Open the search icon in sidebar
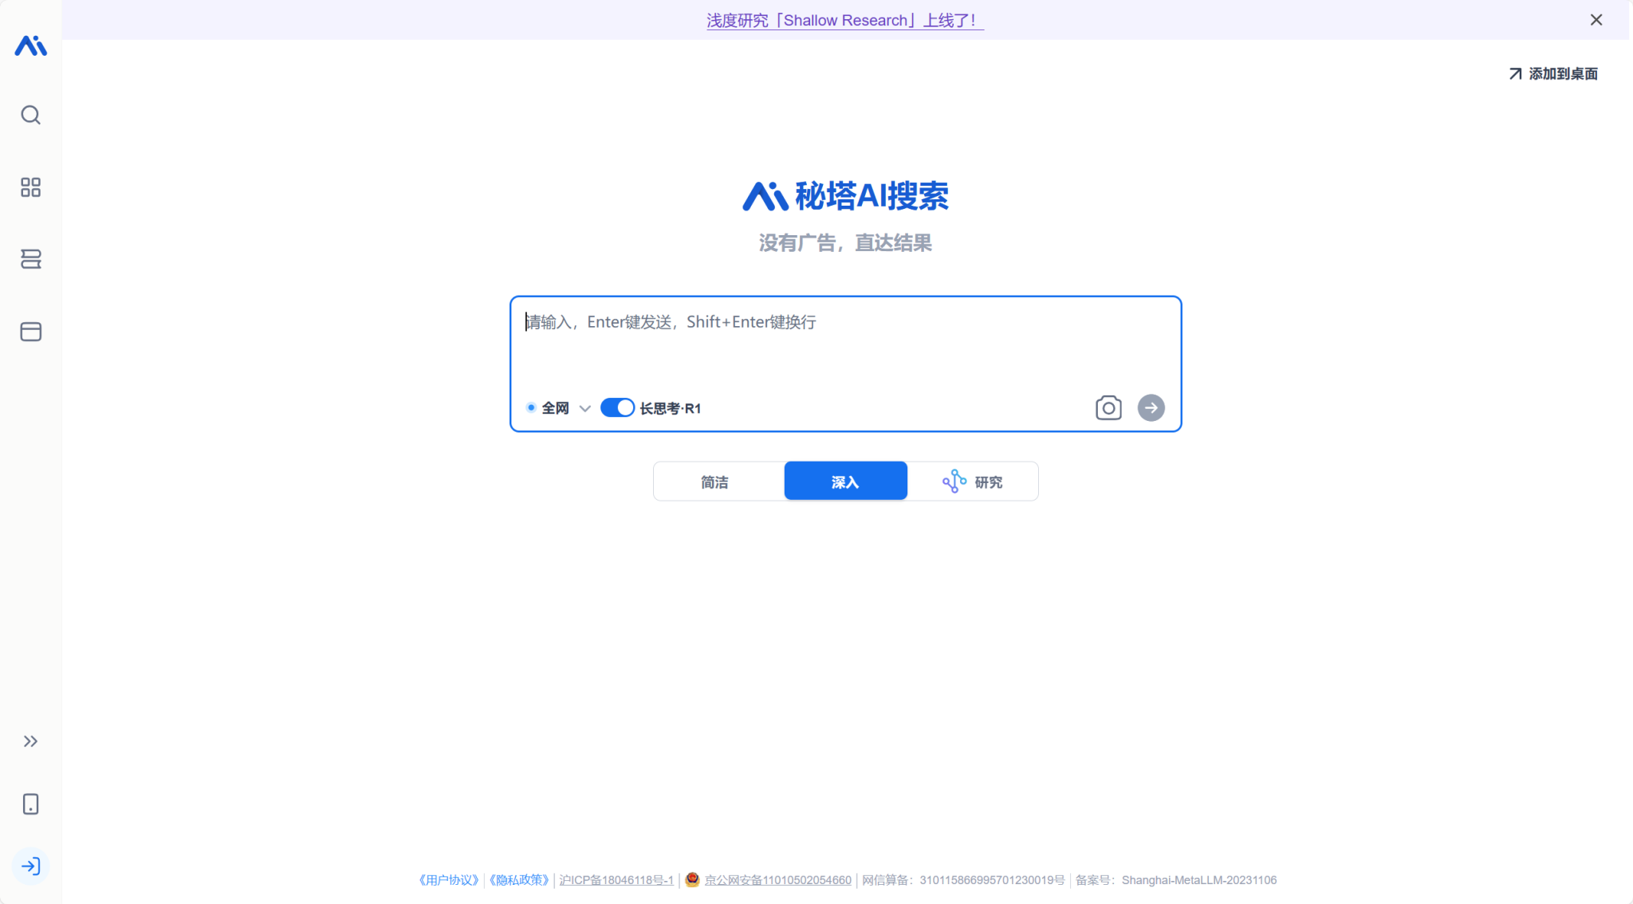The image size is (1633, 904). pyautogui.click(x=31, y=115)
